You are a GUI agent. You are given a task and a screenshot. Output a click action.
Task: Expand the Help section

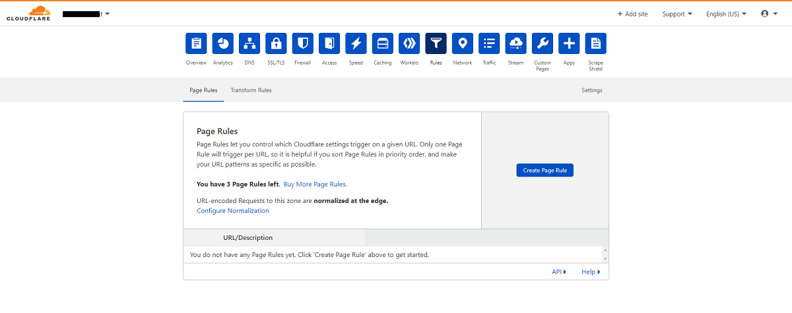click(x=591, y=271)
